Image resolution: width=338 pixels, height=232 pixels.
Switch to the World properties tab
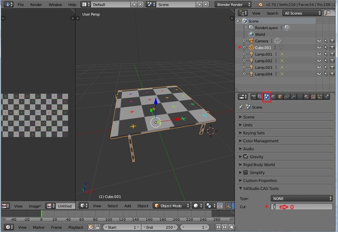[x=273, y=97]
